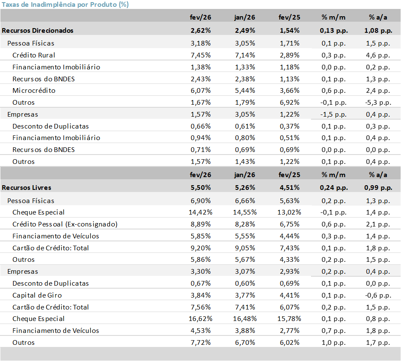401x361 pixels.
Task: Click the "0,99 p.p." annual change cell
Action: coord(378,187)
